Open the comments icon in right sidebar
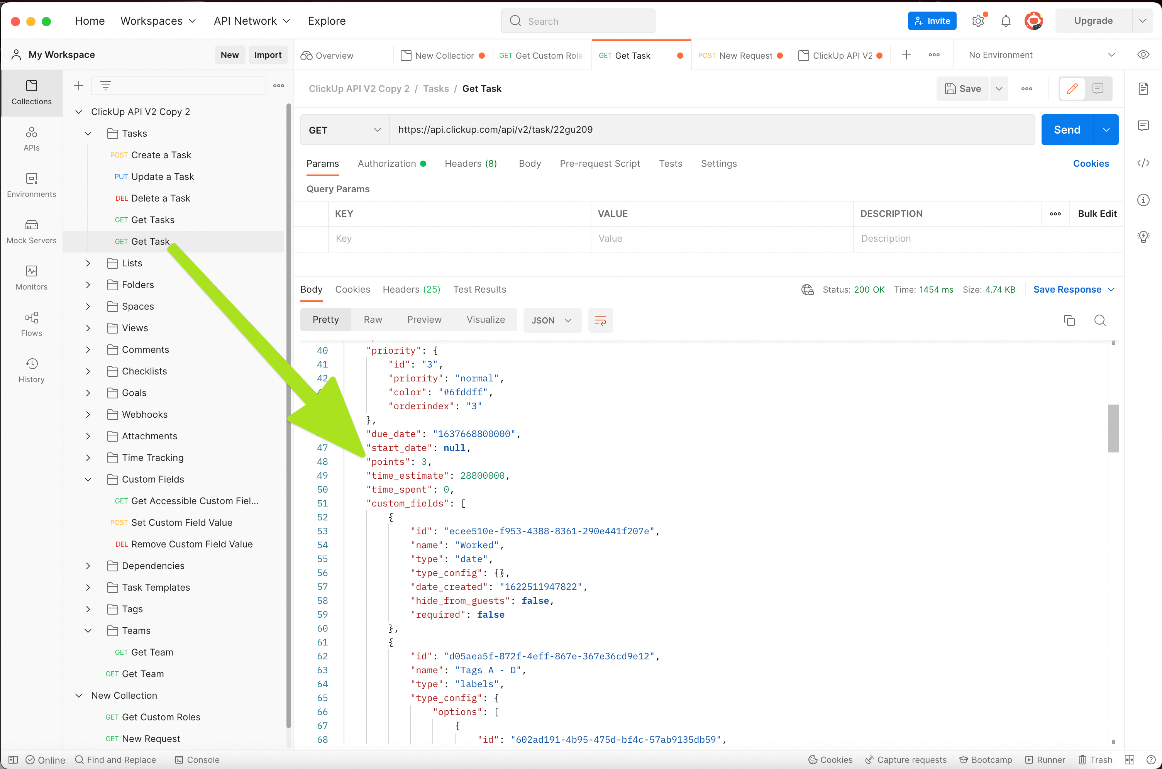This screenshot has height=769, width=1162. tap(1143, 125)
